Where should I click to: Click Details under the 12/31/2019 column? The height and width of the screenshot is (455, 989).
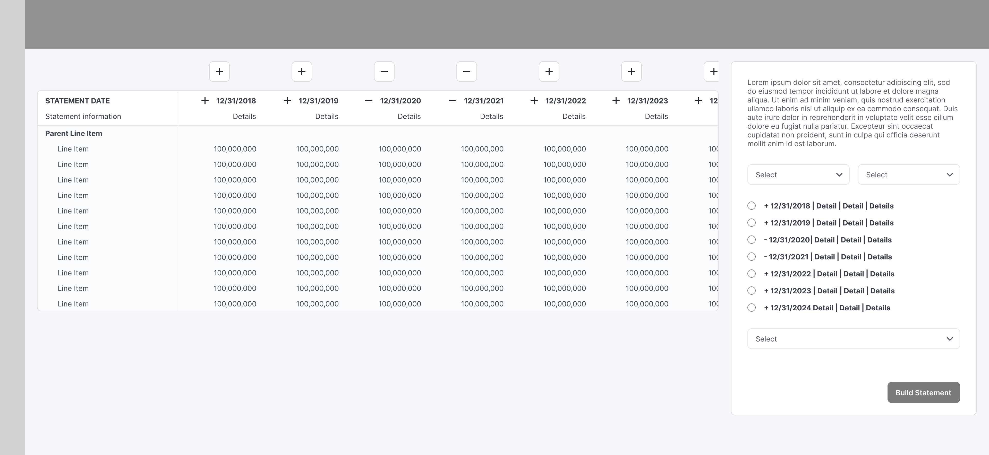tap(326, 116)
